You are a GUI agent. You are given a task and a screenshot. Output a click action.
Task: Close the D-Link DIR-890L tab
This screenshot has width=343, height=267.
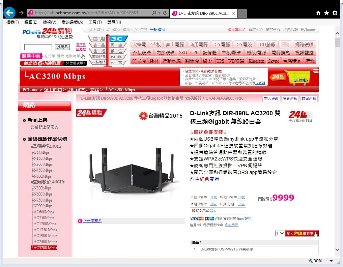(234, 13)
